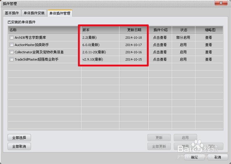Viewport: 231px width, 164px height.
Task: Tick the ArchDB考古学数据库 checkbox
Action: 11,38
